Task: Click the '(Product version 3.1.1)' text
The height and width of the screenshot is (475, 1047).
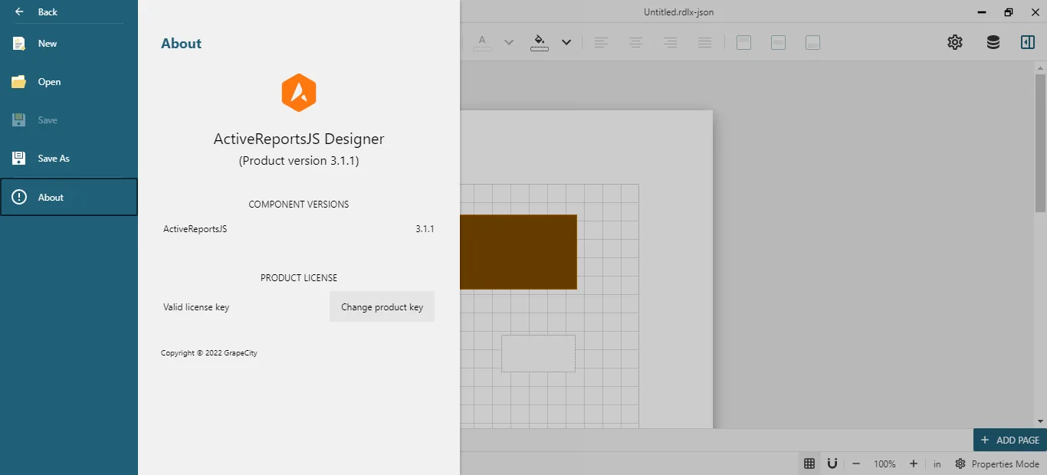Action: coord(299,161)
